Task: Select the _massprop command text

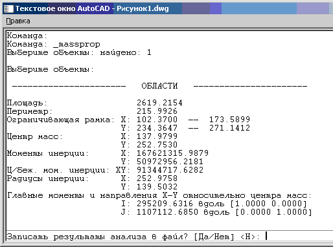Action: [x=76, y=45]
